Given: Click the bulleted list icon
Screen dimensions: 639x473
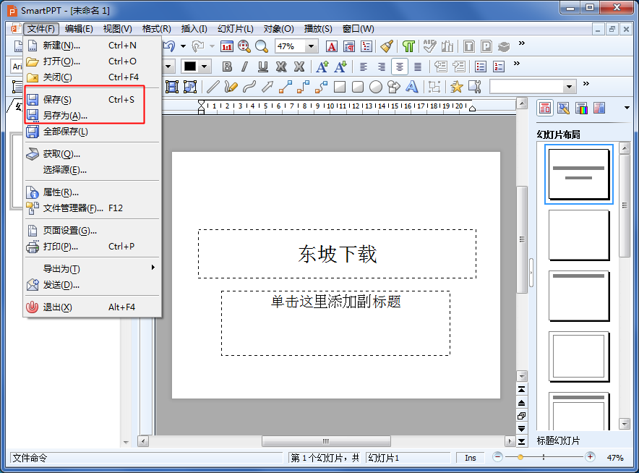Looking at the screenshot, I should 481,67.
